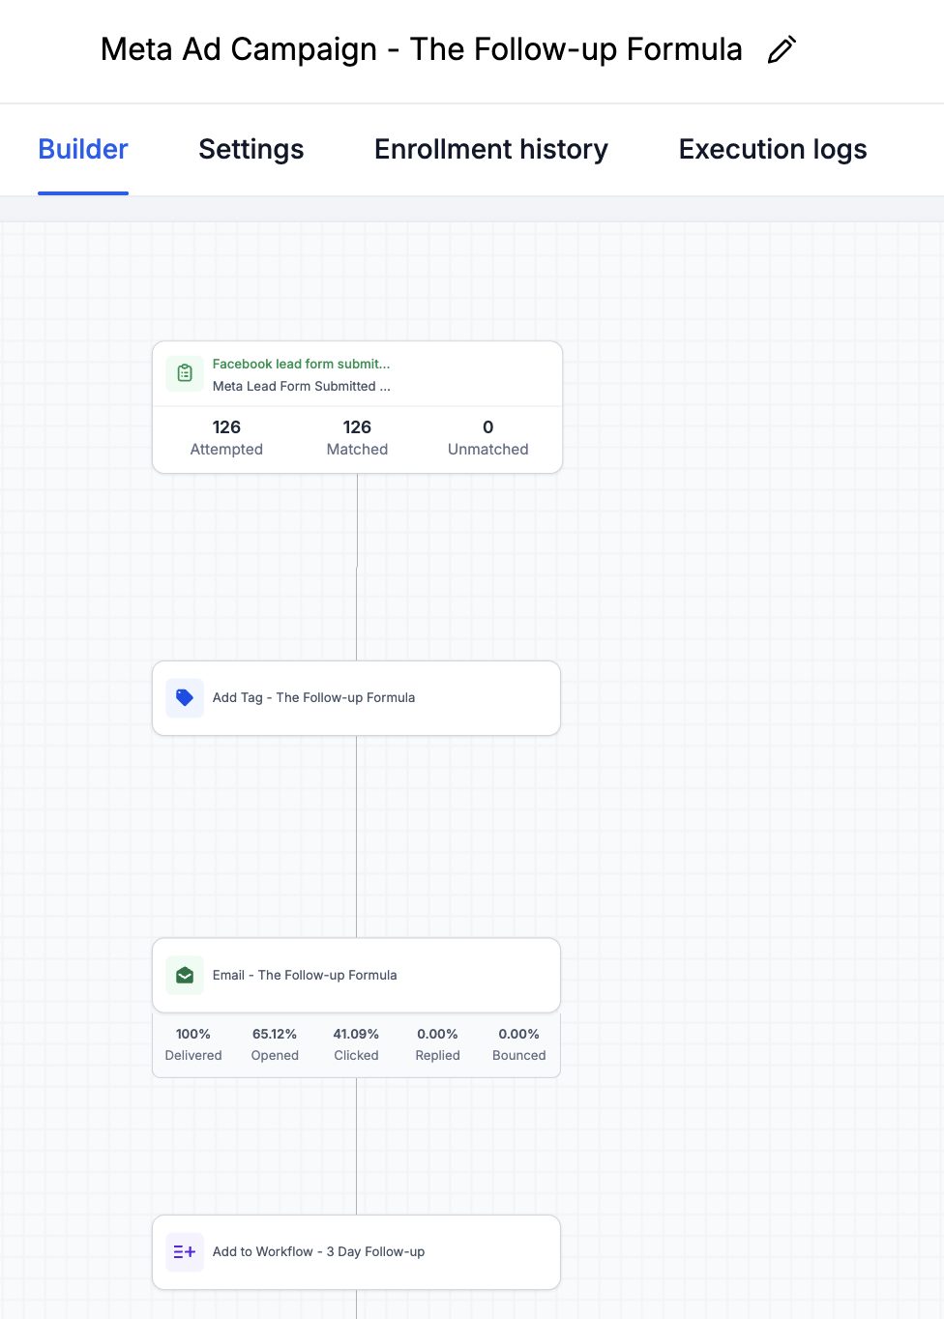Click the 100% Delivered email stat
The height and width of the screenshot is (1319, 944).
[x=193, y=1044]
